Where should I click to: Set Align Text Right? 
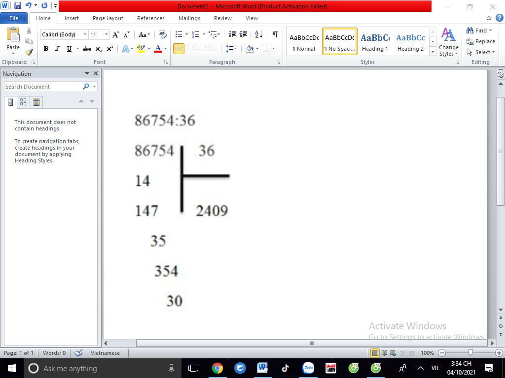pyautogui.click(x=202, y=49)
